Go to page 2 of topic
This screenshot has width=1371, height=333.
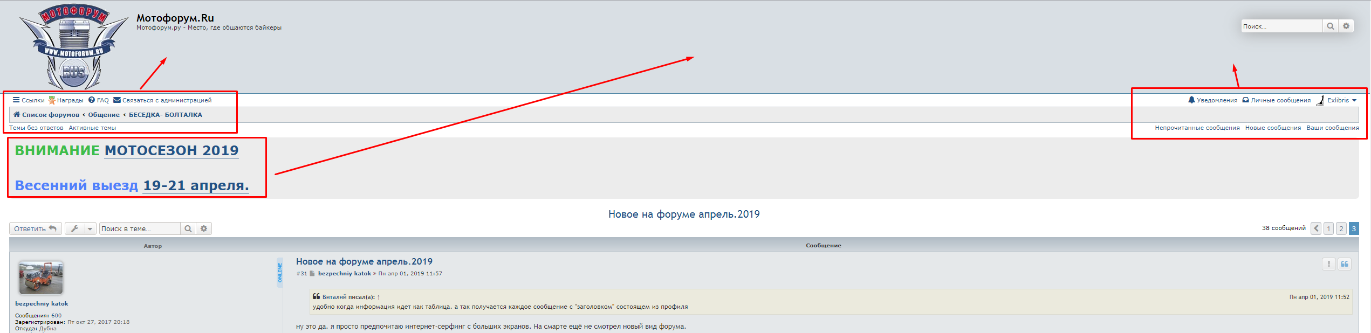pyautogui.click(x=1341, y=228)
